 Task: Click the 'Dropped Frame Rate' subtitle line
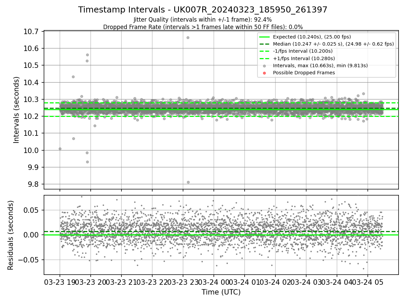pos(203,27)
